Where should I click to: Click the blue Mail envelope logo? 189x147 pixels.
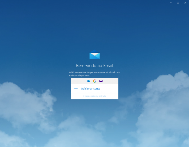94,55
